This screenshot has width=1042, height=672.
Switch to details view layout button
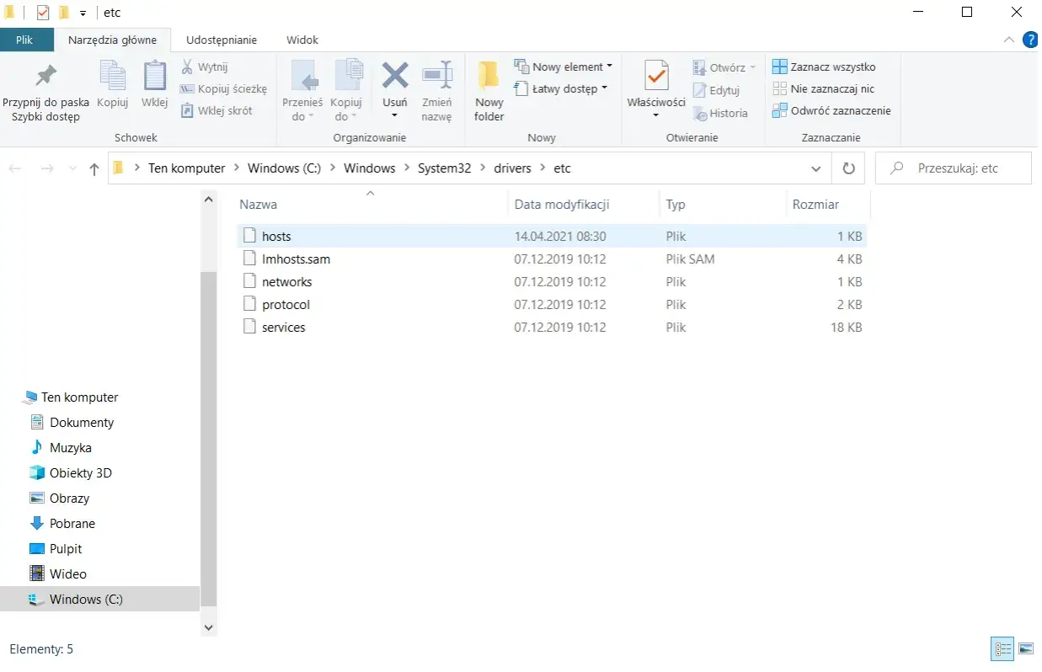coord(1002,648)
